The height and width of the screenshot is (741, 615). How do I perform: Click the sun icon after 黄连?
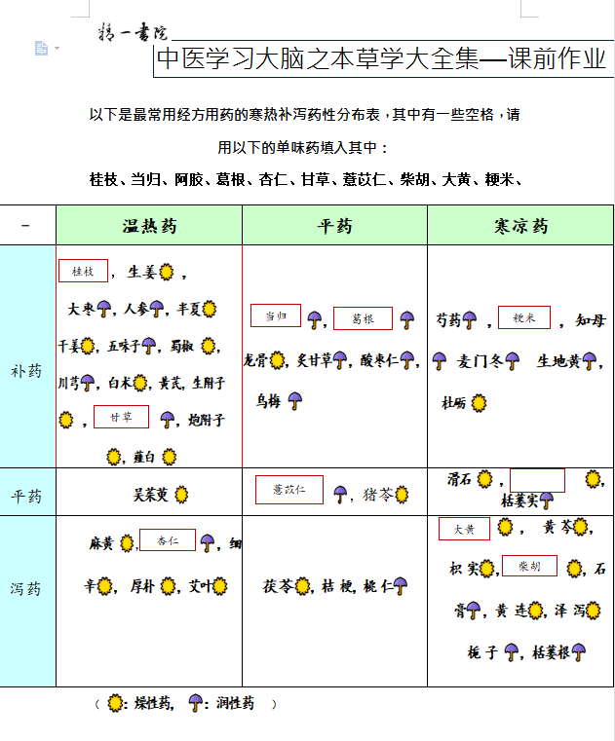pos(535,611)
